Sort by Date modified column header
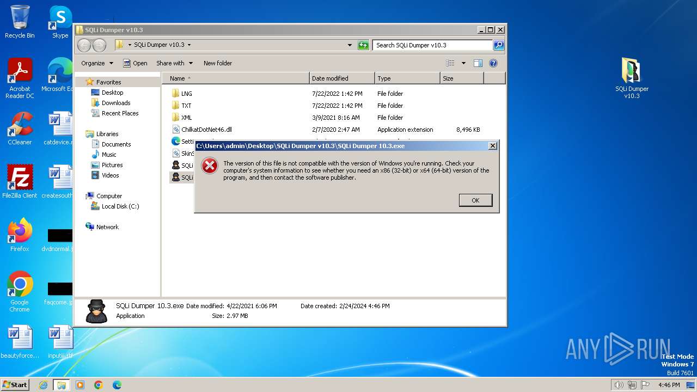697x392 pixels. click(x=342, y=78)
